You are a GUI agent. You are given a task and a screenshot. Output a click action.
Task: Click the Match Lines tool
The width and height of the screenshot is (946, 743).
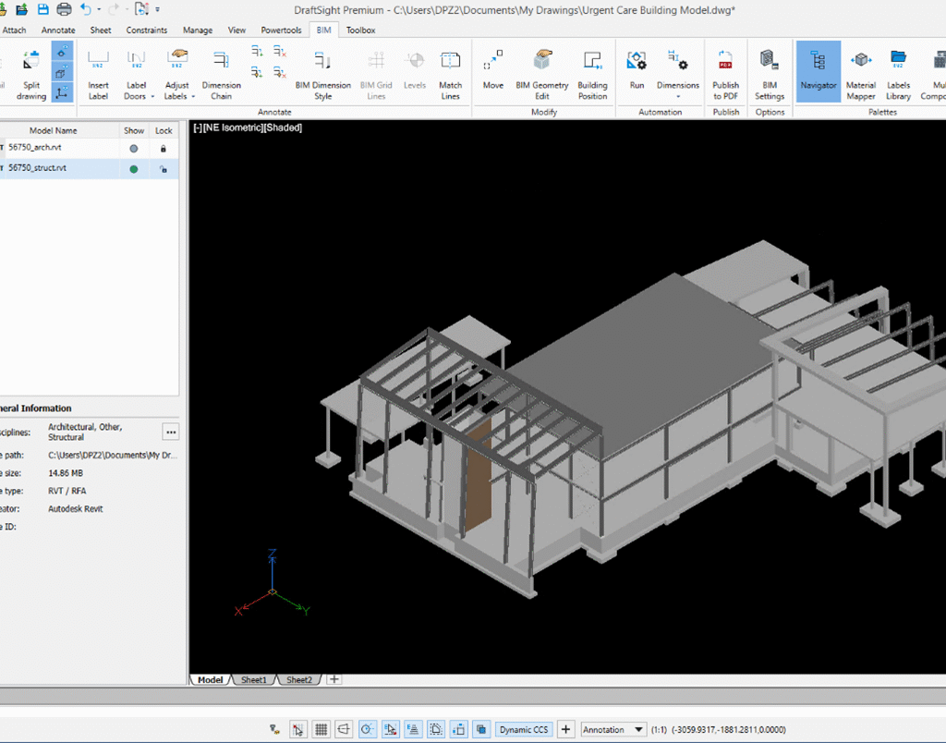(x=450, y=75)
